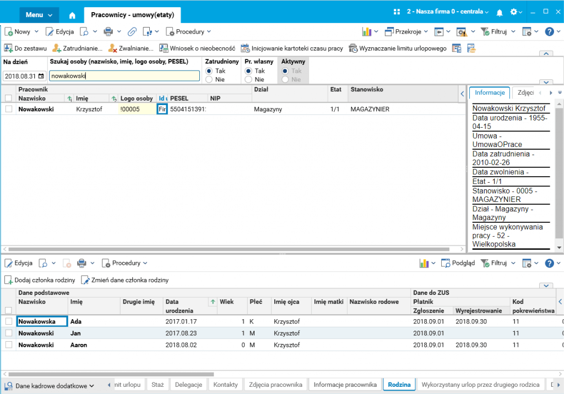Screen dimensions: 564x394
Task: Click the home icon beside Menu
Action: coord(72,15)
